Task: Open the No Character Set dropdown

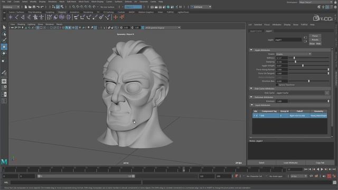Action: click(255, 176)
